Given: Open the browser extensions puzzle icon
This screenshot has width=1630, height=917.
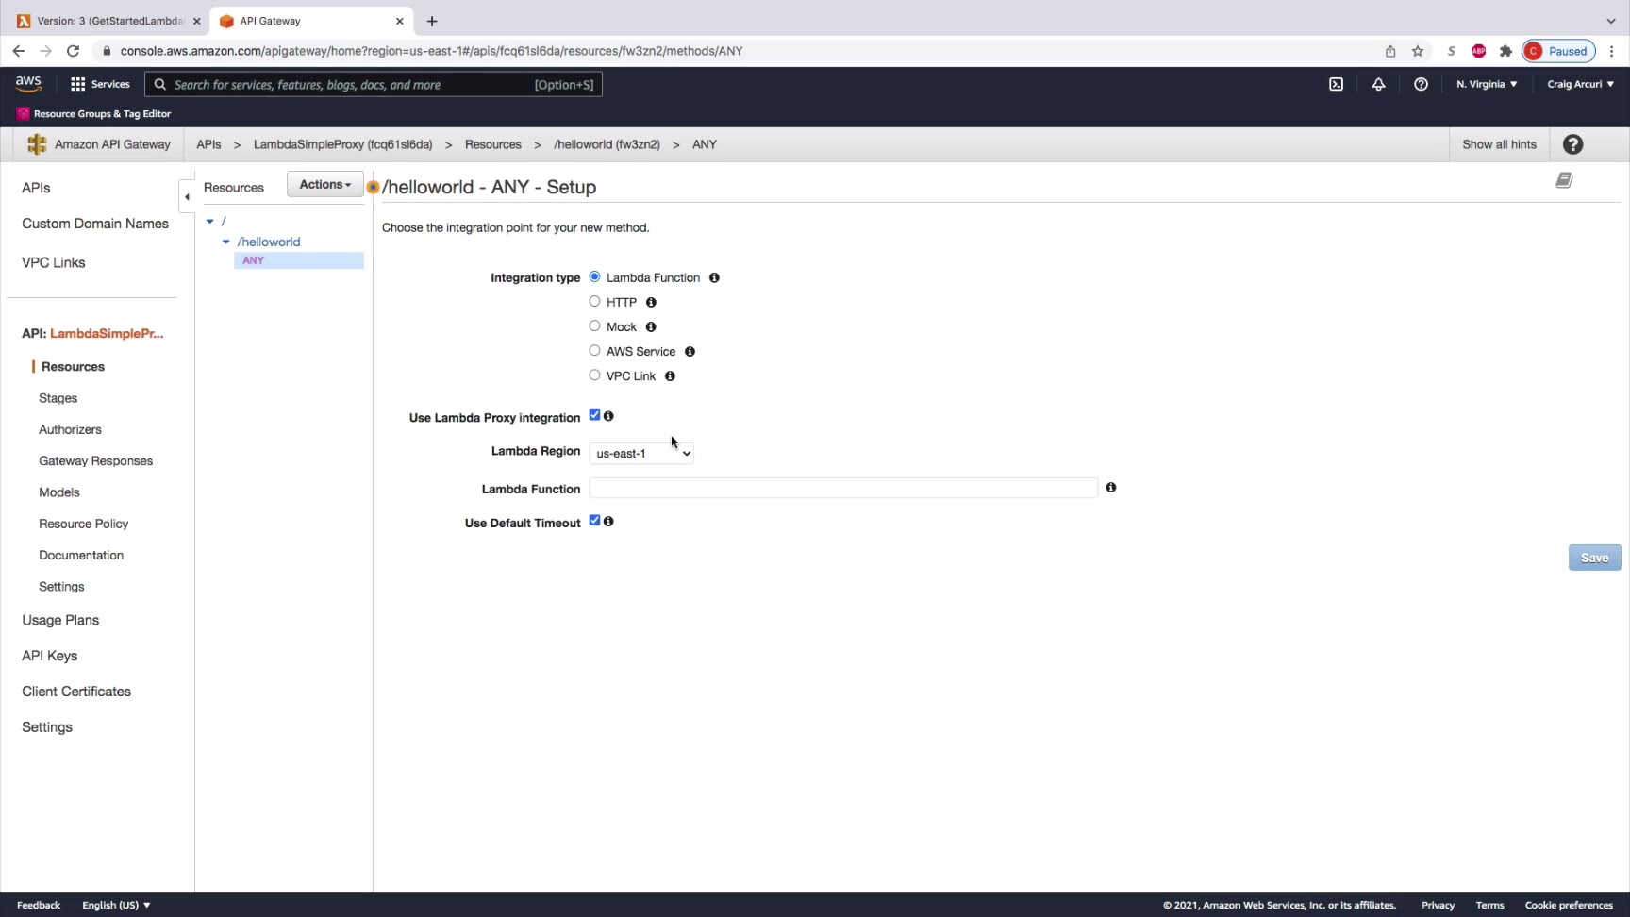Looking at the screenshot, I should [x=1505, y=51].
